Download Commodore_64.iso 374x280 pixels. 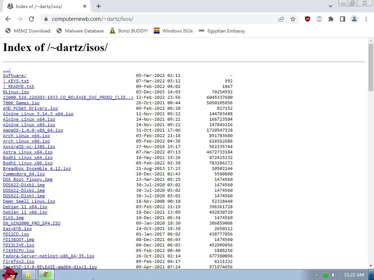(24, 174)
